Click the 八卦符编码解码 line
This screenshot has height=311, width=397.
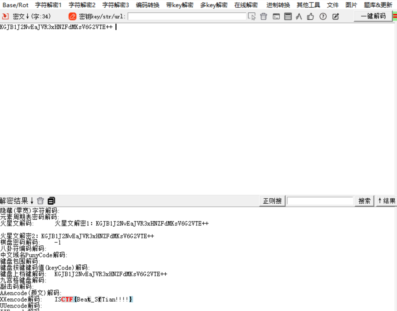click(x=23, y=249)
